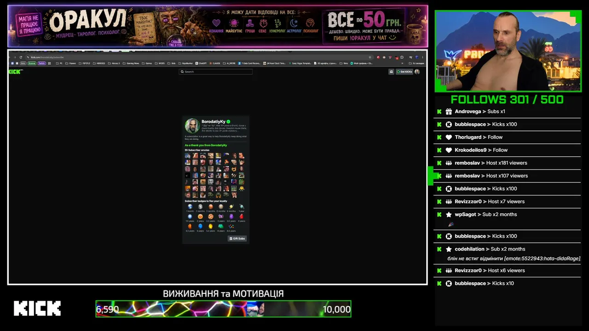The width and height of the screenshot is (589, 331).
Task: Open the Games bookmarks folder
Action: coord(147,63)
